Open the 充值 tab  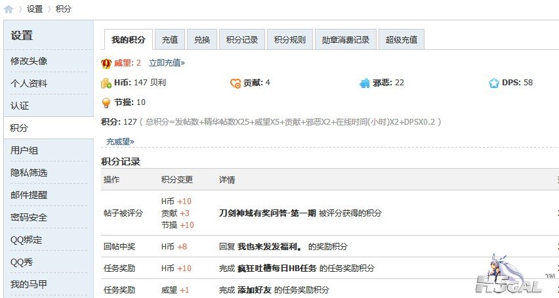click(170, 39)
